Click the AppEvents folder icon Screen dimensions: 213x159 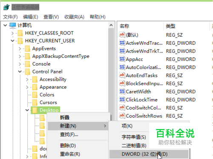(28, 49)
